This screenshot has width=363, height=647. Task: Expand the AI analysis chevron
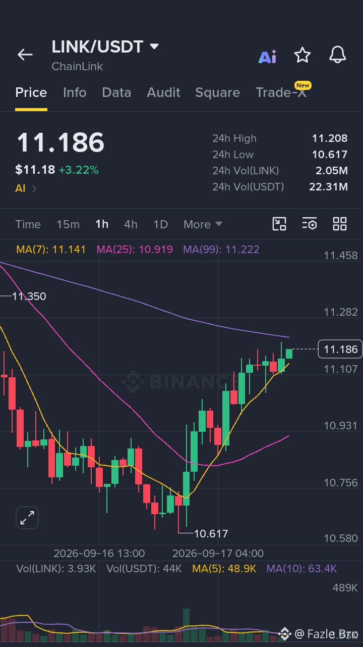click(x=34, y=189)
